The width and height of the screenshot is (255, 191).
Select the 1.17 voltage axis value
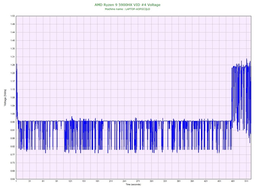pyautogui.click(x=13, y=81)
